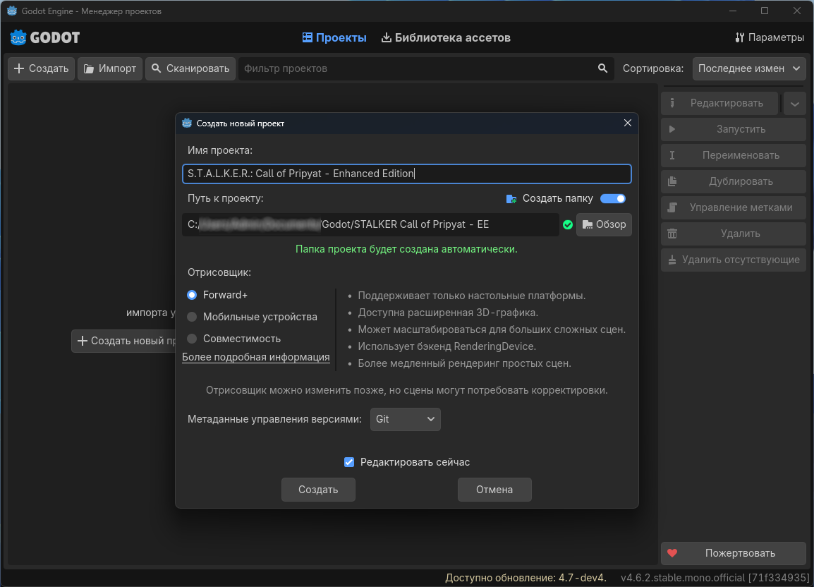This screenshot has width=814, height=587.
Task: Switch to Библиотека ассетов tab
Action: tap(446, 37)
